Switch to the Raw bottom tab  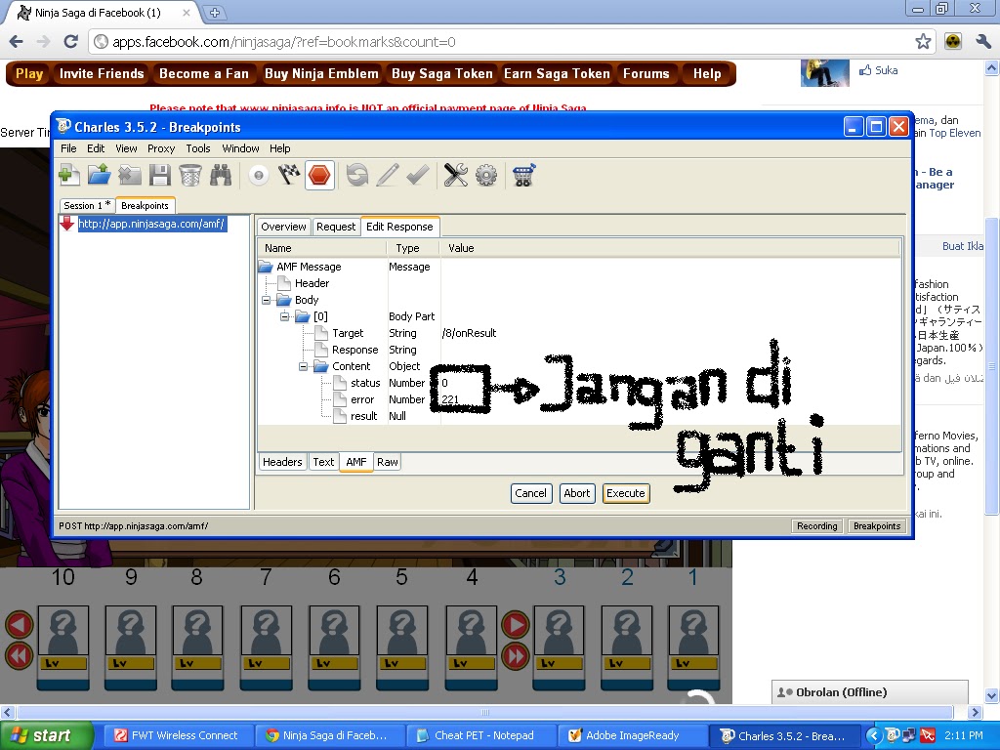387,462
